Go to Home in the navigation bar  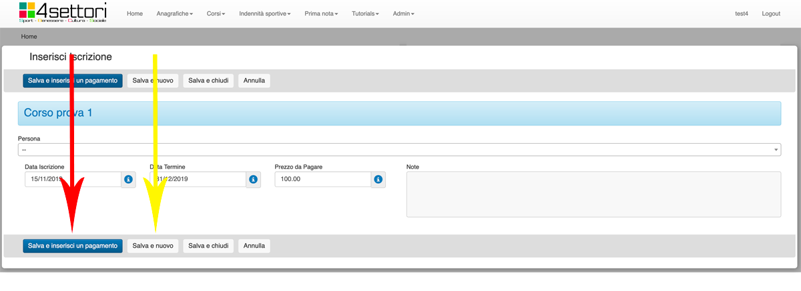[x=134, y=14]
